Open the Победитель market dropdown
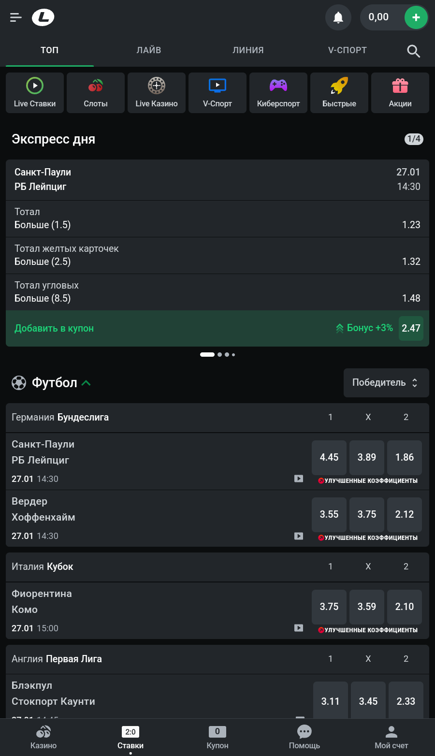The image size is (435, 756). click(386, 383)
